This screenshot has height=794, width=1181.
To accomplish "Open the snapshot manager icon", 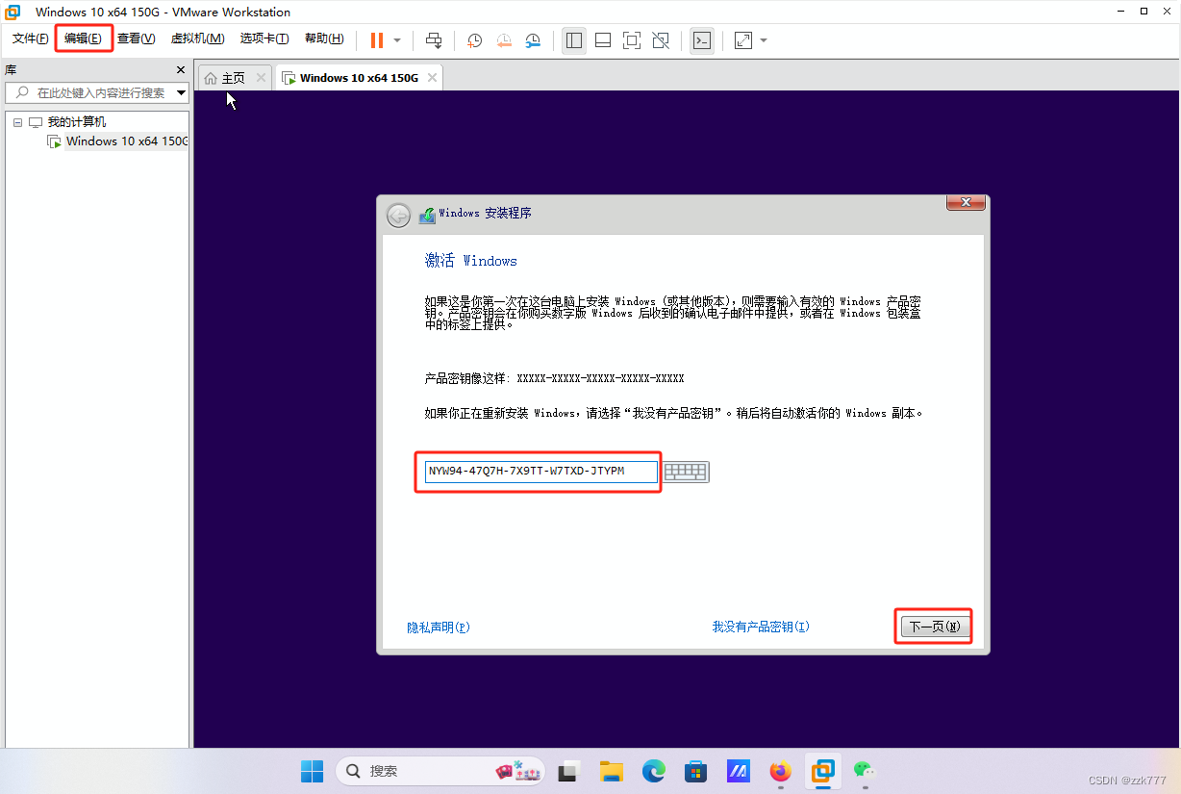I will [x=533, y=40].
